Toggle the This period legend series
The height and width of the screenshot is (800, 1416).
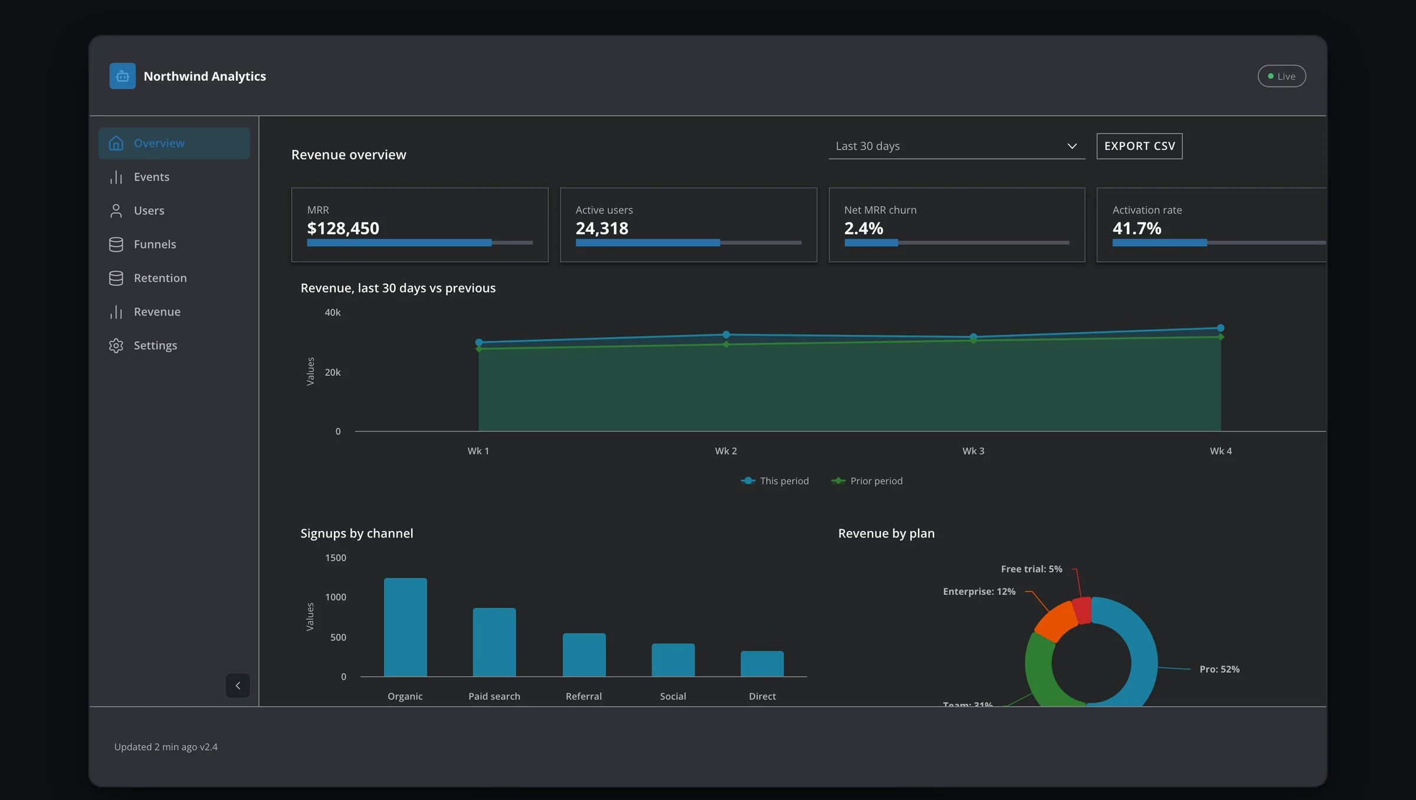tap(775, 481)
